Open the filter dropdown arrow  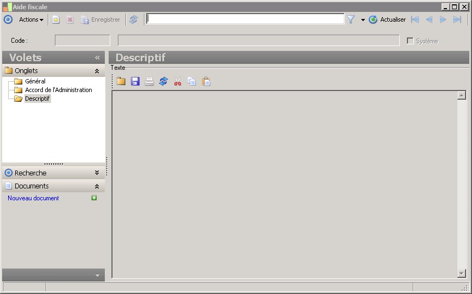[363, 20]
